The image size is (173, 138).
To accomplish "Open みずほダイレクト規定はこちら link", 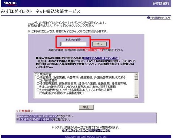I will [x=36, y=120].
